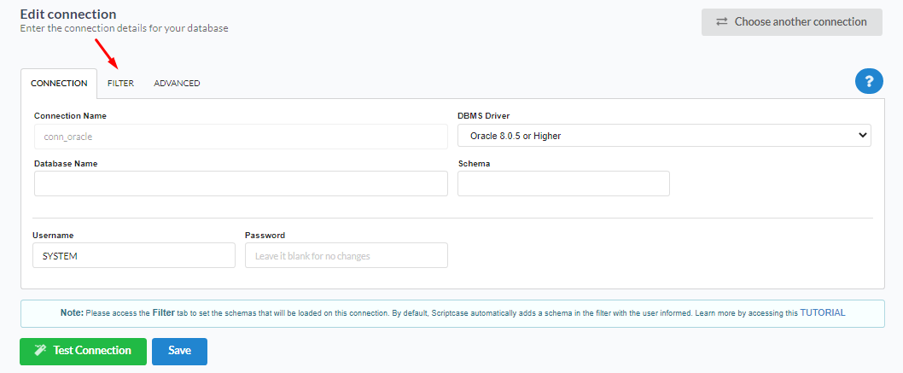Click the Username field containing SYSTEM
The width and height of the screenshot is (903, 373).
click(x=134, y=255)
